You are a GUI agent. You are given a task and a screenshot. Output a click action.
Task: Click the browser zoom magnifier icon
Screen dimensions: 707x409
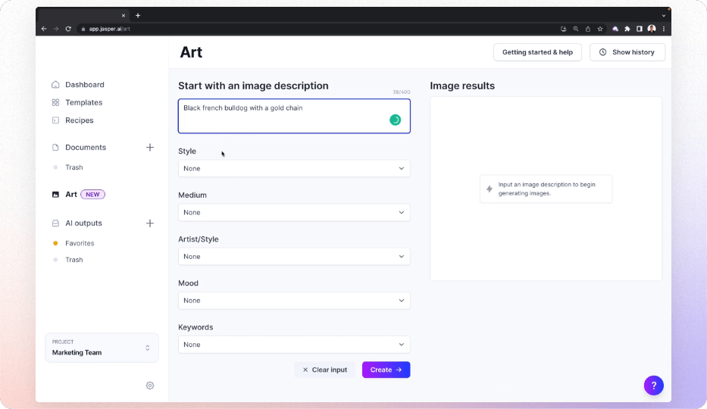click(576, 29)
